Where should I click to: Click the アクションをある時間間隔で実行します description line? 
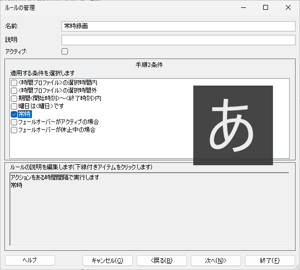(55, 177)
